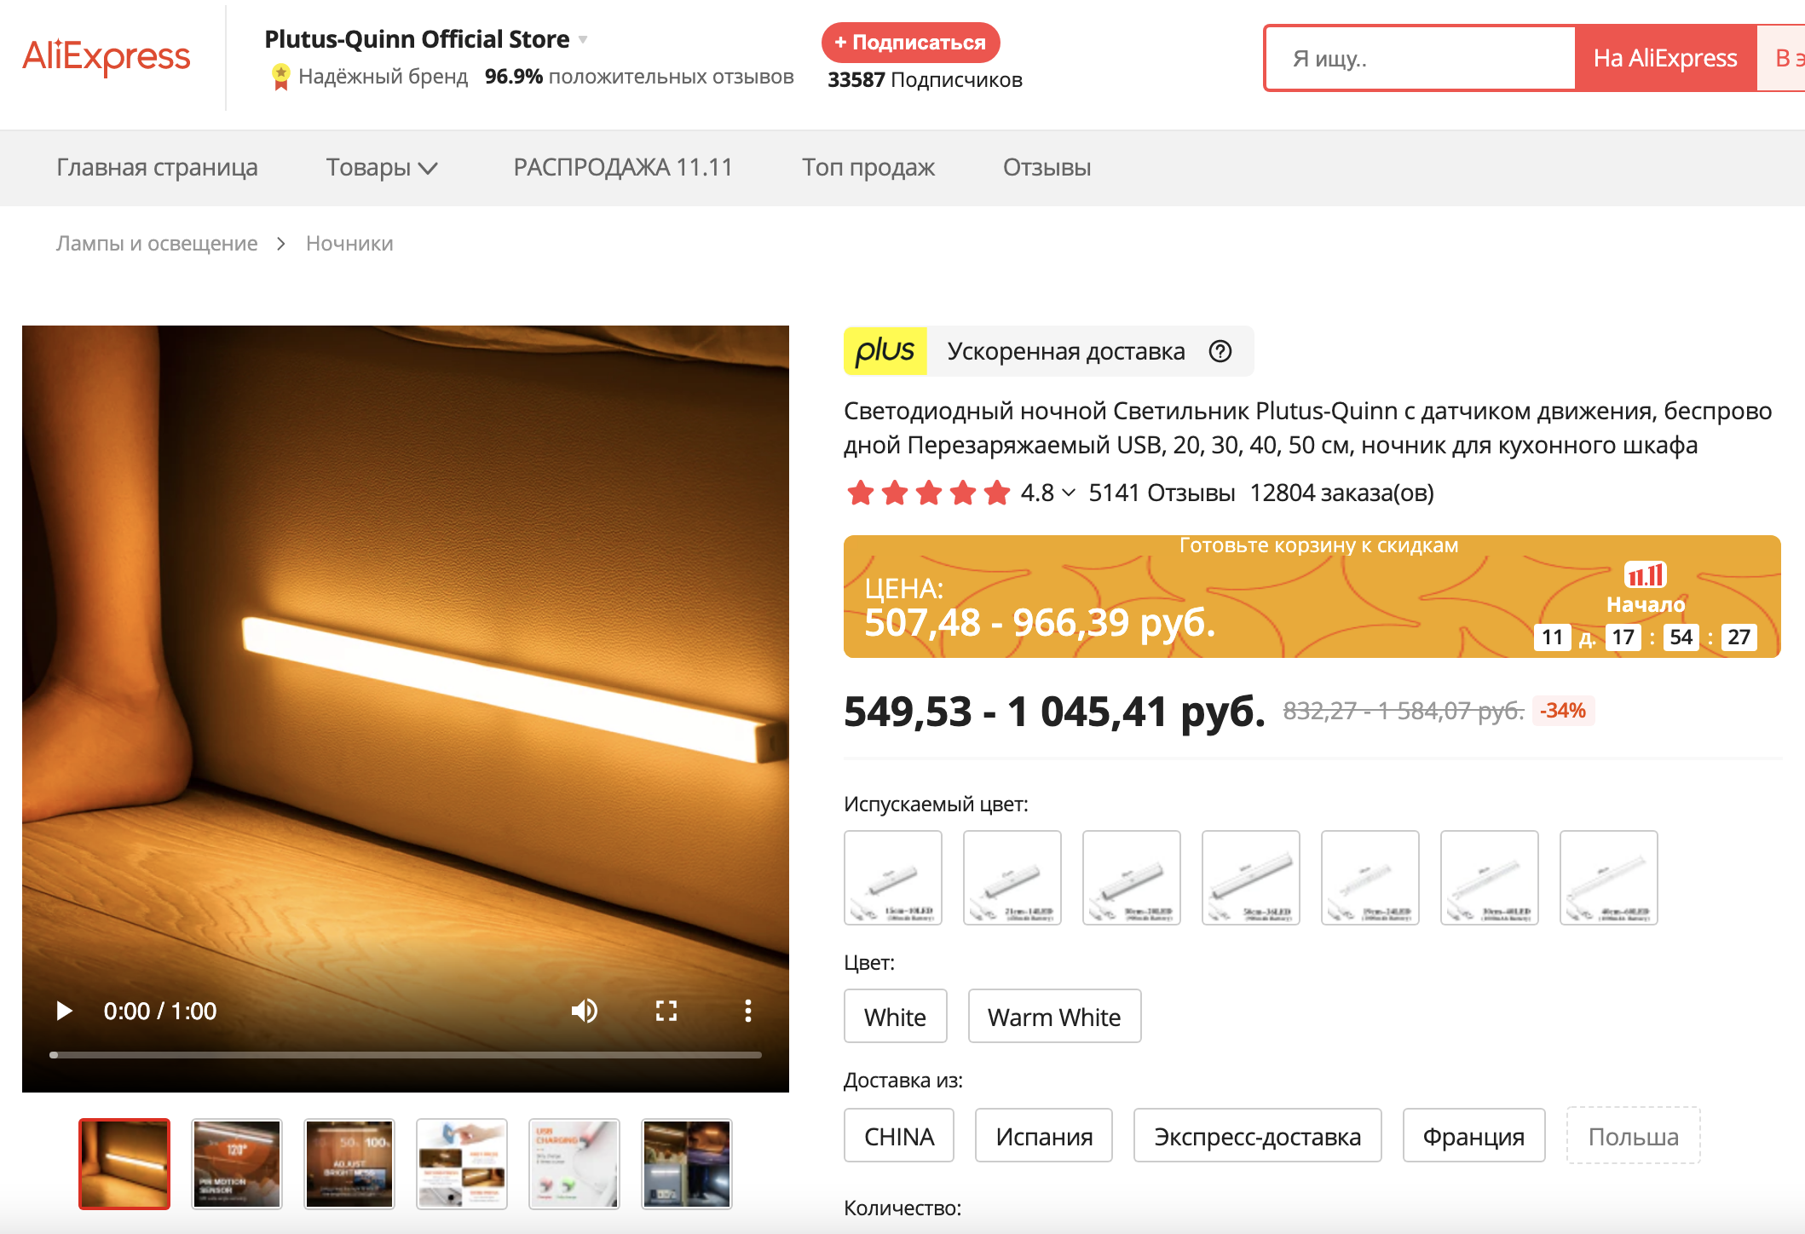Open video more options menu
1805x1234 pixels.
747,1011
